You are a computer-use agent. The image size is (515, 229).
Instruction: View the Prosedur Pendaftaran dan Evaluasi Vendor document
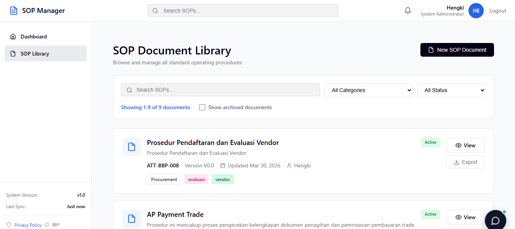click(465, 145)
